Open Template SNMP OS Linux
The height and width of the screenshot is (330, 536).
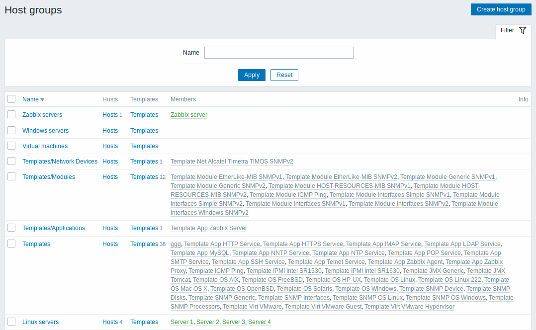[368, 298]
